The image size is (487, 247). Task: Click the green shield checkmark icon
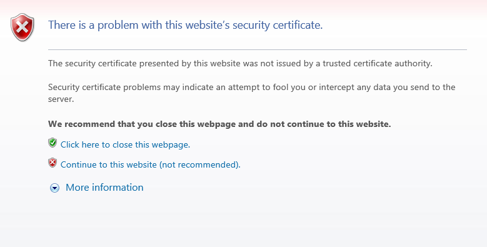[x=53, y=143]
